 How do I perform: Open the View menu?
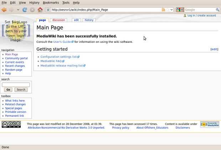22,3
